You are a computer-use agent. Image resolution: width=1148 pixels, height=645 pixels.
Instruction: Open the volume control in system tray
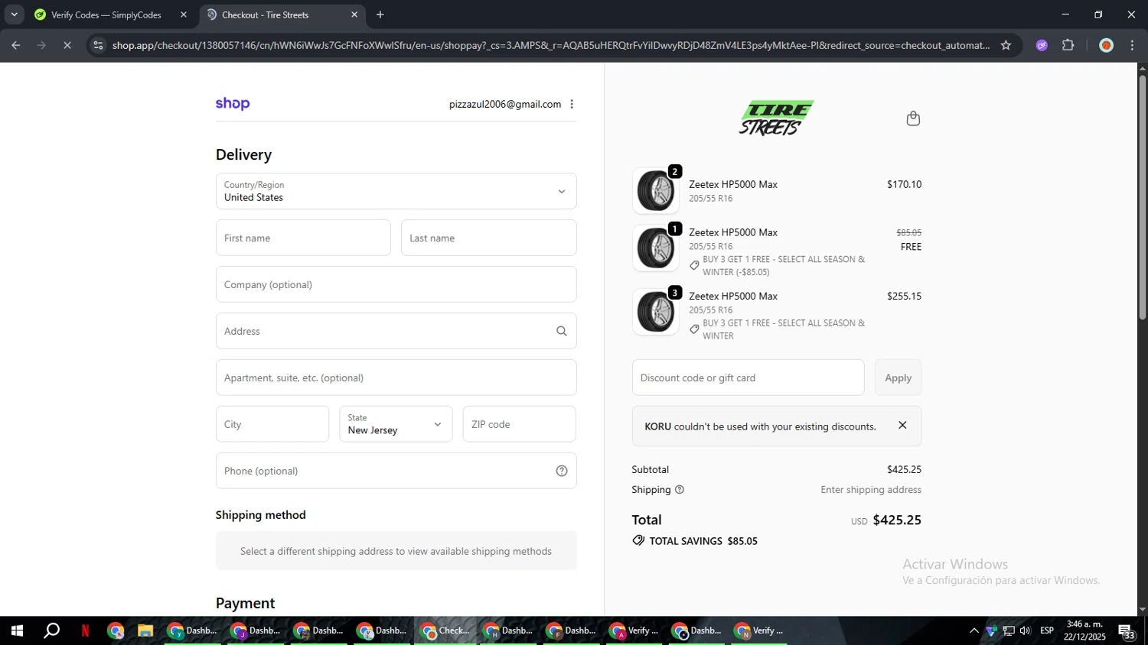1026,630
